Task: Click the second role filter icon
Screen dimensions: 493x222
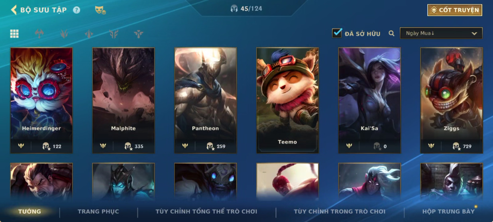Action: click(x=64, y=34)
